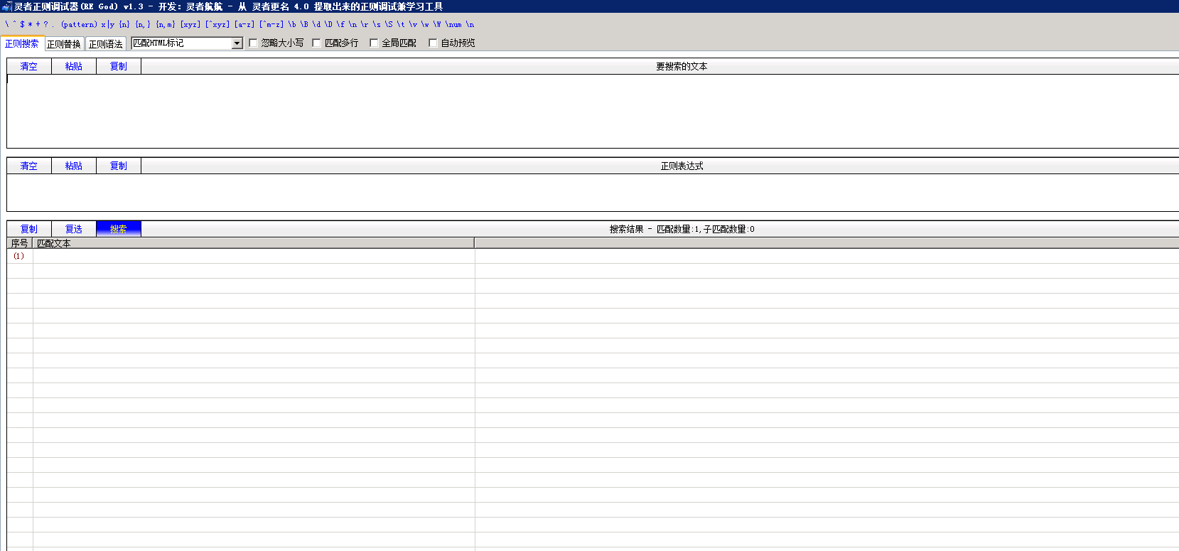Toggle the 匹配多行 checkbox

[x=317, y=43]
